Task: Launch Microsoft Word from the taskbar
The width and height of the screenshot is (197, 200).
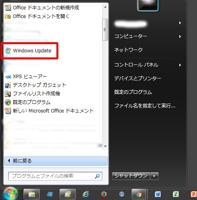Action: coord(158,194)
